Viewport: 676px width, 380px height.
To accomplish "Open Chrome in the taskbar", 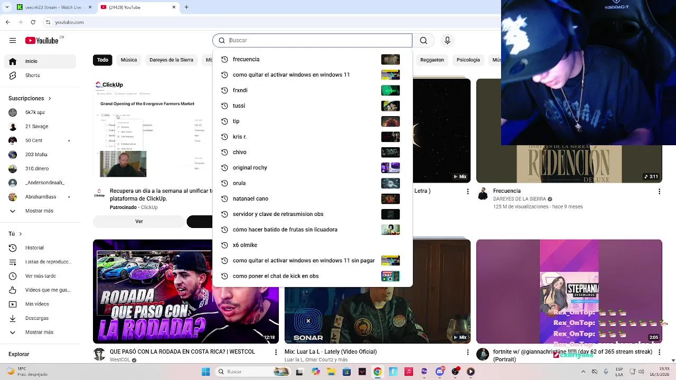I will tap(377, 372).
